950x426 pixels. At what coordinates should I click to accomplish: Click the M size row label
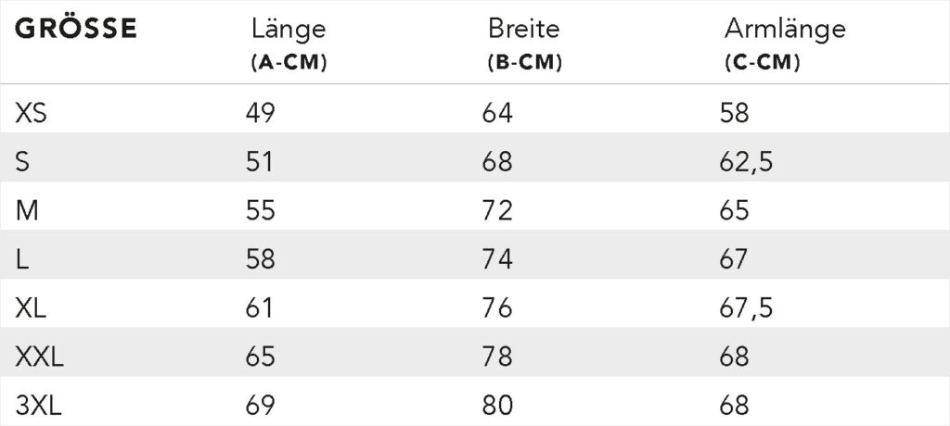tap(26, 211)
